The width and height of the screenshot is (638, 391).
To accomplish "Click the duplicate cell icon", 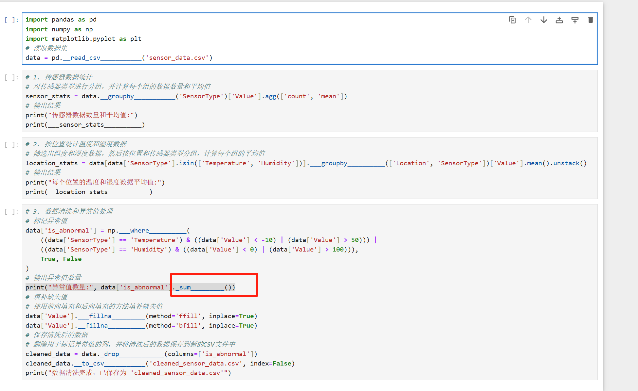I will (x=513, y=20).
